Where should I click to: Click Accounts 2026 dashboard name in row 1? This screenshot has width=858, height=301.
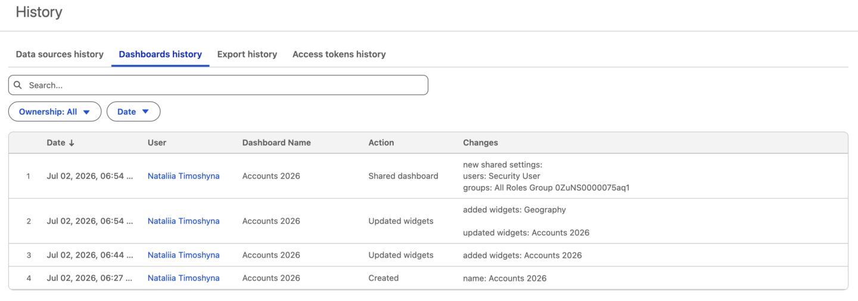271,176
